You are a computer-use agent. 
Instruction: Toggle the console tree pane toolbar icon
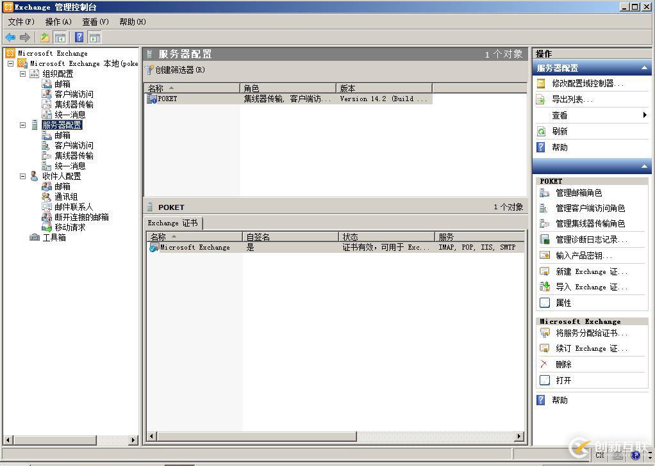(x=60, y=38)
